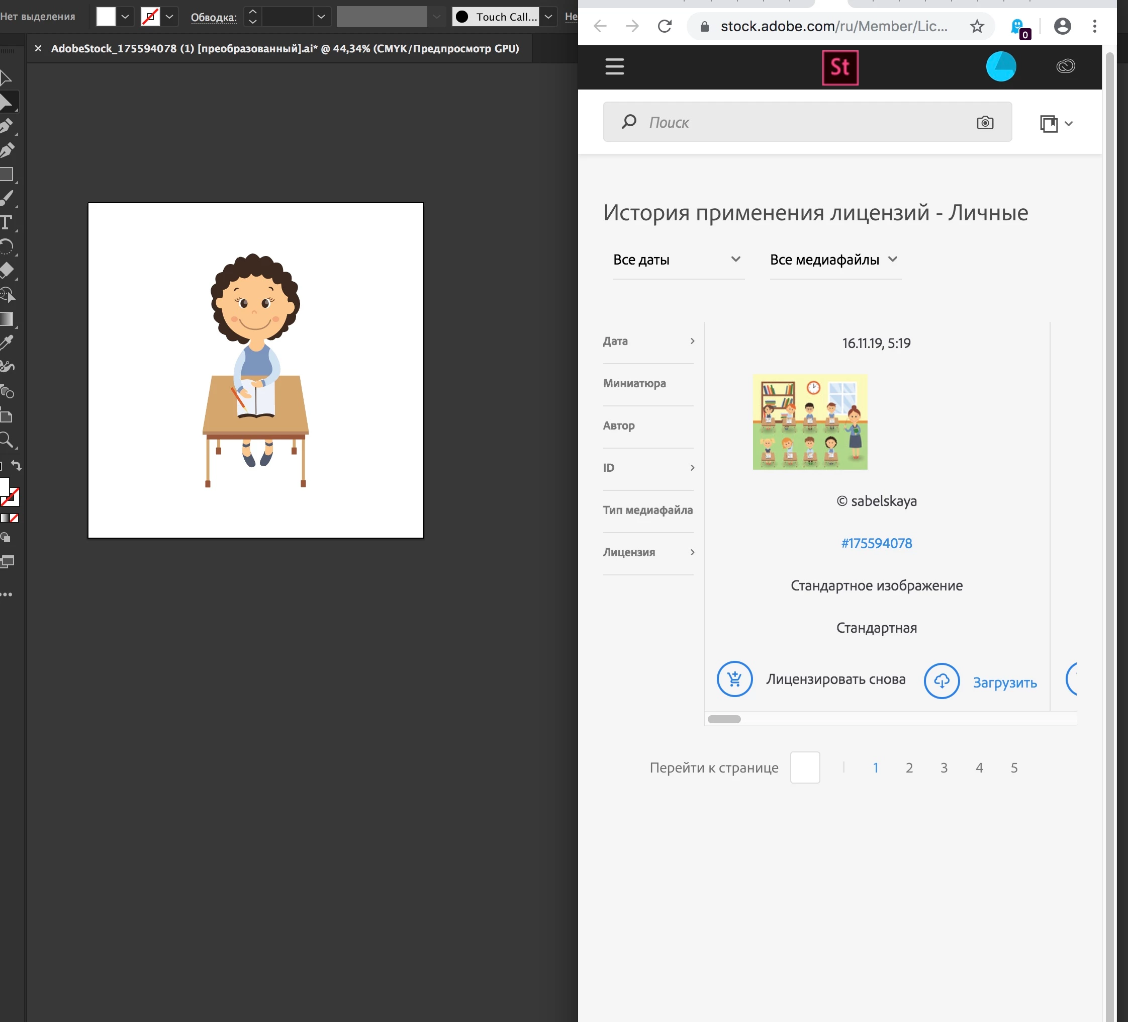Open the Touch Calligraphic brush dropdown
Image resolution: width=1128 pixels, height=1022 pixels.
[548, 17]
